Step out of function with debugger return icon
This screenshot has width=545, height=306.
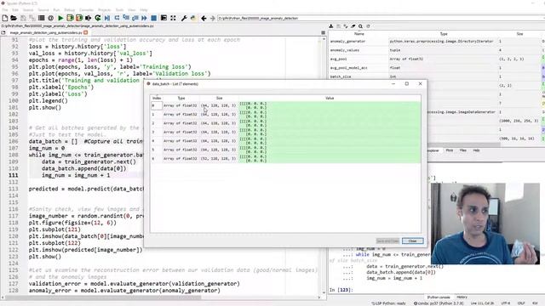tap(135, 18)
